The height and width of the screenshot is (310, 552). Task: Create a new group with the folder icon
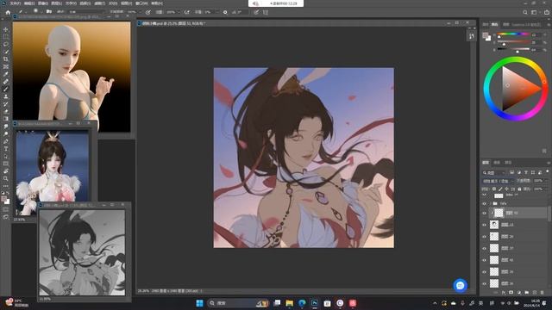(x=527, y=292)
